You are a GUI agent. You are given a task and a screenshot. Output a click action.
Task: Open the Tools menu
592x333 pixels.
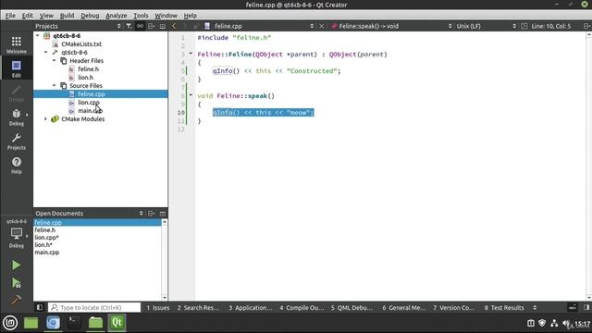tap(141, 16)
